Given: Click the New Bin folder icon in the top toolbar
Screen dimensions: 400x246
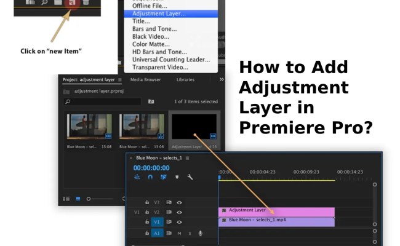Looking at the screenshot, I should pos(58,2).
